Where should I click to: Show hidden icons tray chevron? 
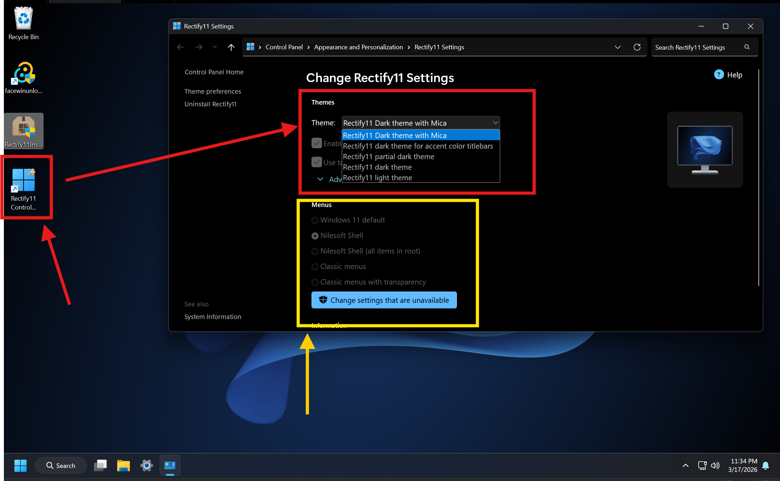coord(686,466)
